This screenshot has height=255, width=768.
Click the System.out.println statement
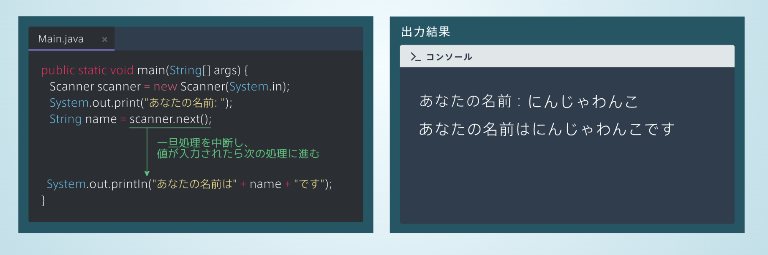pyautogui.click(x=189, y=184)
